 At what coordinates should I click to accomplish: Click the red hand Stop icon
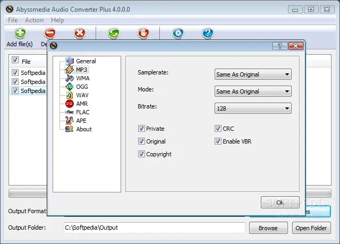[143, 33]
